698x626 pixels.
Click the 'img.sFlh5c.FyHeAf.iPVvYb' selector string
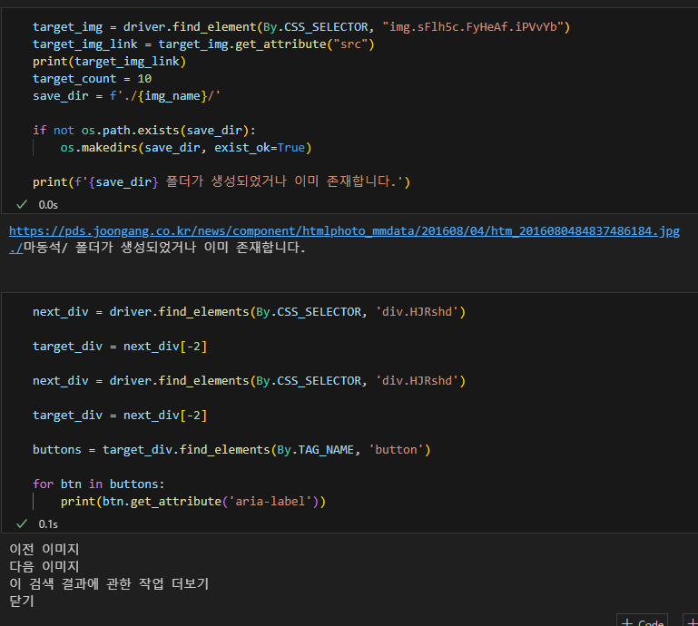pos(473,27)
